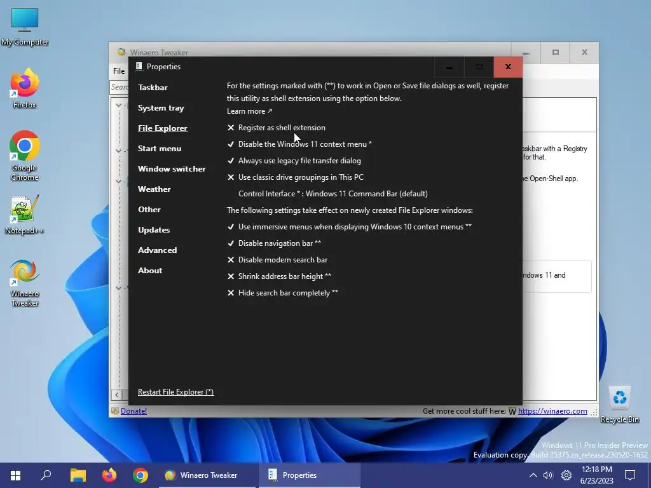Open the Firefox desktop shortcut
The image size is (651, 488).
[25, 88]
